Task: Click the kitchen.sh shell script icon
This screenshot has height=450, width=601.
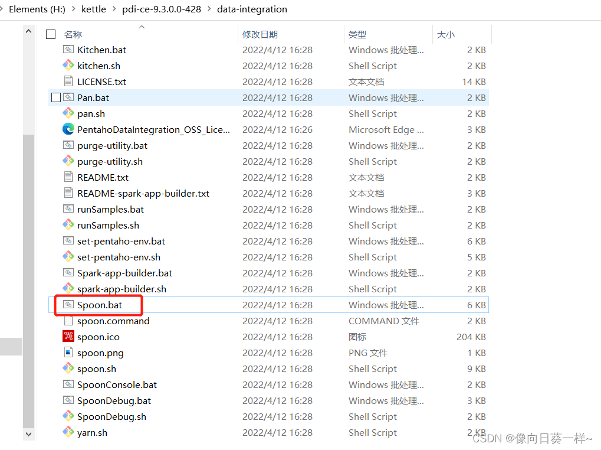Action: pos(68,65)
